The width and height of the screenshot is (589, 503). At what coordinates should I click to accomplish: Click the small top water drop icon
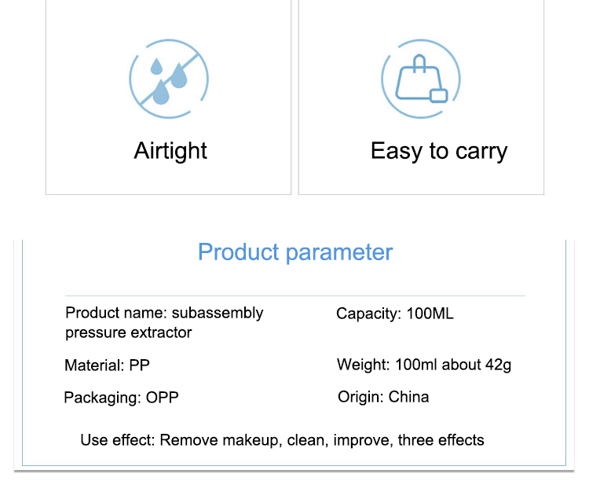(x=156, y=67)
